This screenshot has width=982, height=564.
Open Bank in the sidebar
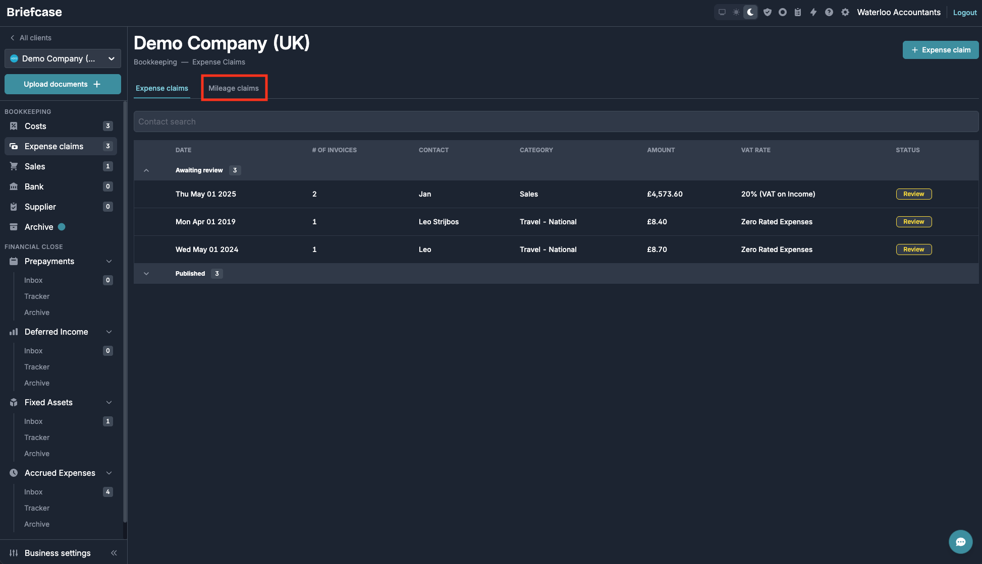point(61,186)
